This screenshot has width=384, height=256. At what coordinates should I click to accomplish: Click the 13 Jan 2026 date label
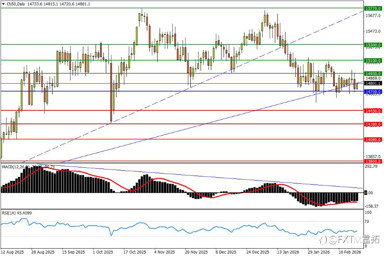[288, 252]
